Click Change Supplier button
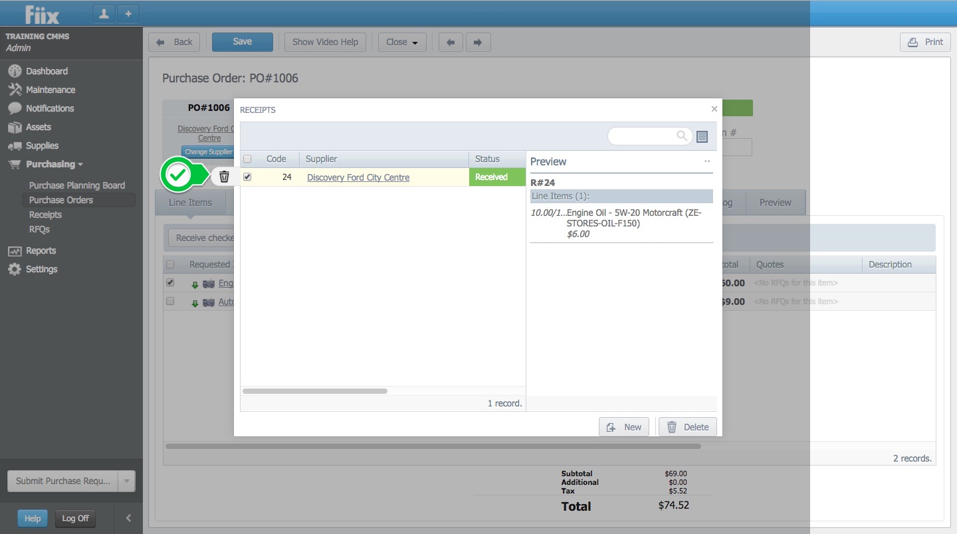The width and height of the screenshot is (957, 534). click(x=208, y=152)
